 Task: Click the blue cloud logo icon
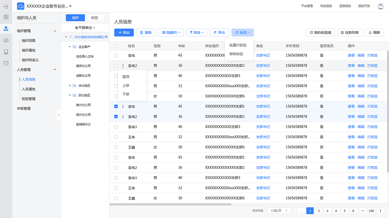point(20,6)
